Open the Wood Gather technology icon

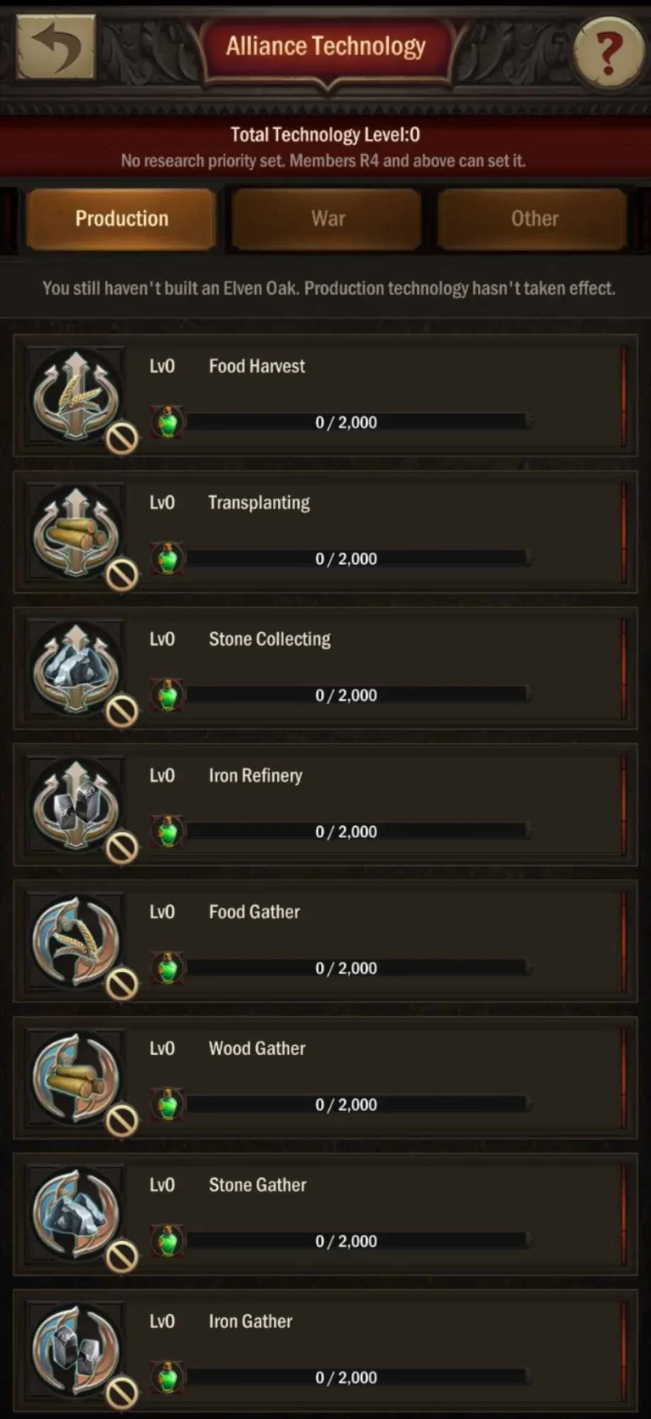click(x=76, y=1078)
